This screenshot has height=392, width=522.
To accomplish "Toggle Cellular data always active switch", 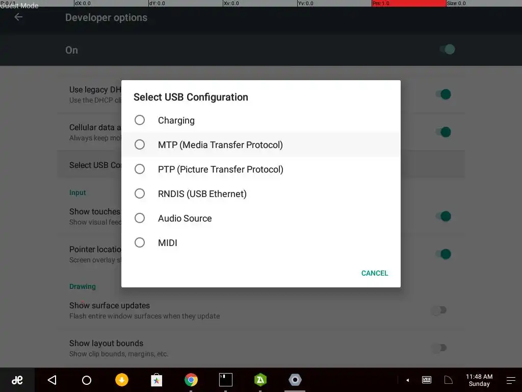I will pos(443,132).
